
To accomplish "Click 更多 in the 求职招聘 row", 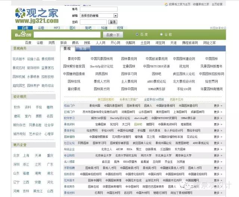I will (x=218, y=168).
